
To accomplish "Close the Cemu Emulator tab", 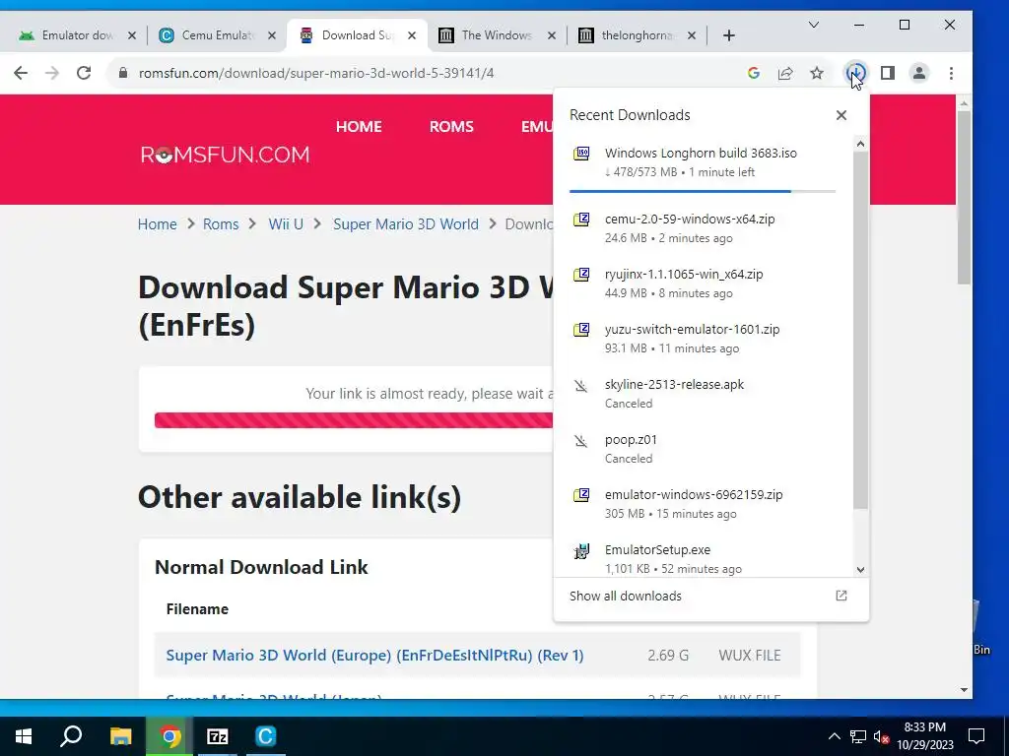I will point(272,35).
